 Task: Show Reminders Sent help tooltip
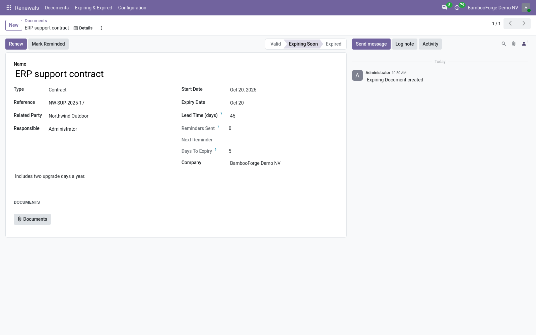(218, 127)
